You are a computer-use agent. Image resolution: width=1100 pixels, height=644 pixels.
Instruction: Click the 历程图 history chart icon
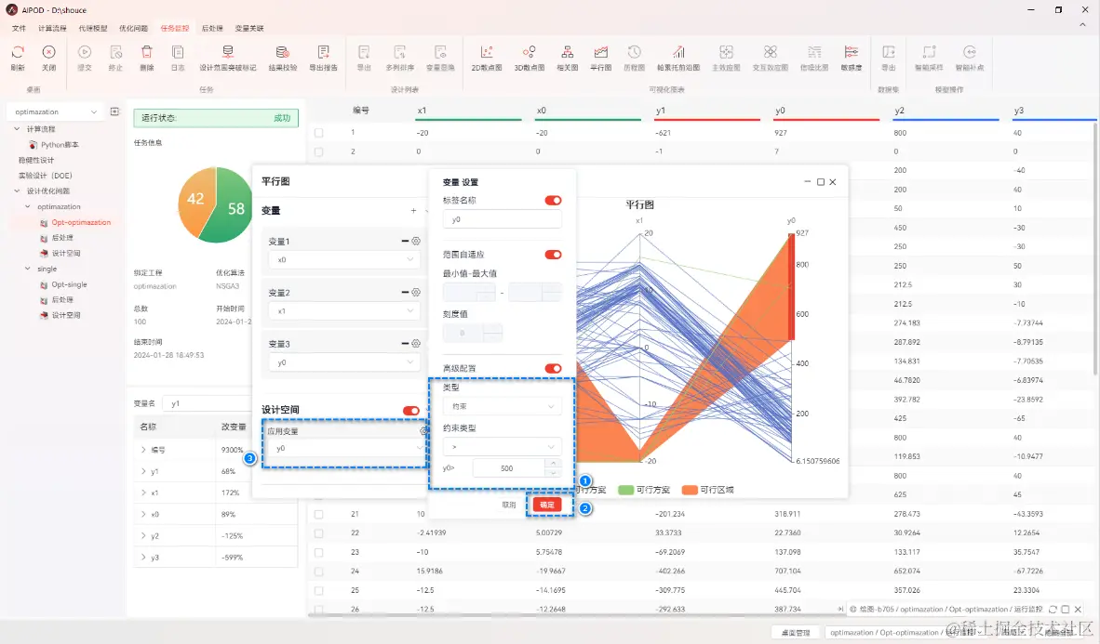pos(634,52)
